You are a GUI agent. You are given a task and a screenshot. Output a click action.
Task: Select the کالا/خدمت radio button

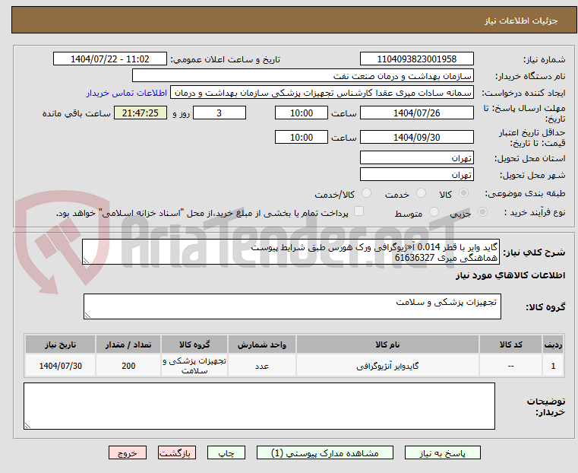366,193
